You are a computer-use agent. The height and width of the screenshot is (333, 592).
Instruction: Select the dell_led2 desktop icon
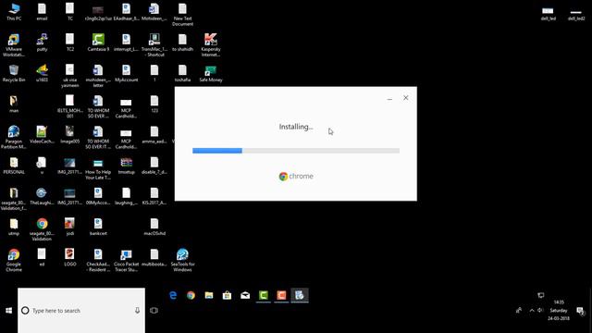[576, 15]
